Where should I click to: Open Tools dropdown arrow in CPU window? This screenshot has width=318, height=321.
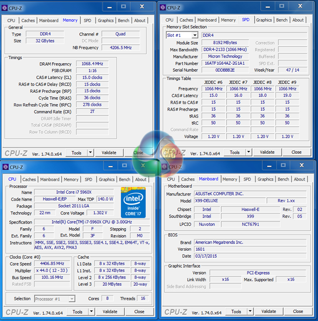tap(91, 311)
